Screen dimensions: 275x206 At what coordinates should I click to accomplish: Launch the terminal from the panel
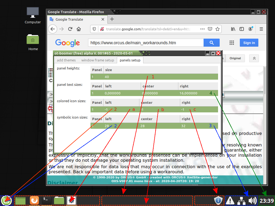point(47,200)
